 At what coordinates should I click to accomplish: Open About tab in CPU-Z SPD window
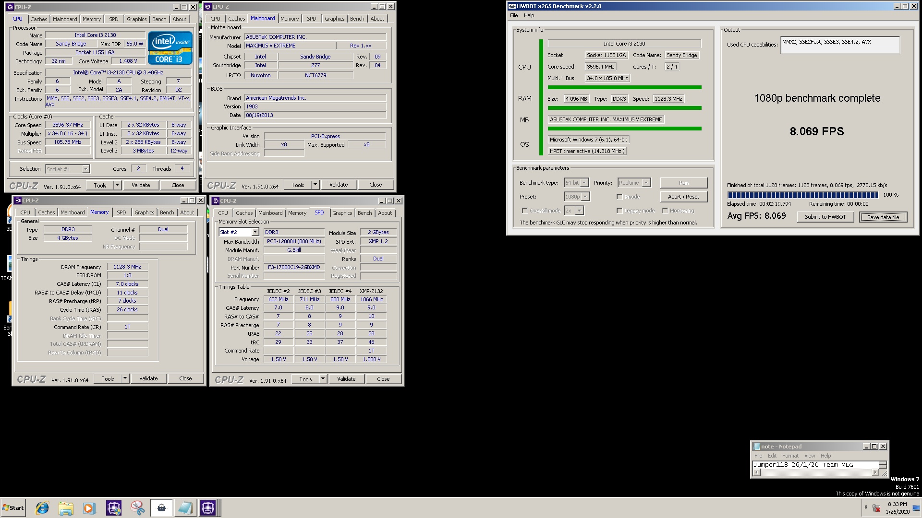[385, 213]
